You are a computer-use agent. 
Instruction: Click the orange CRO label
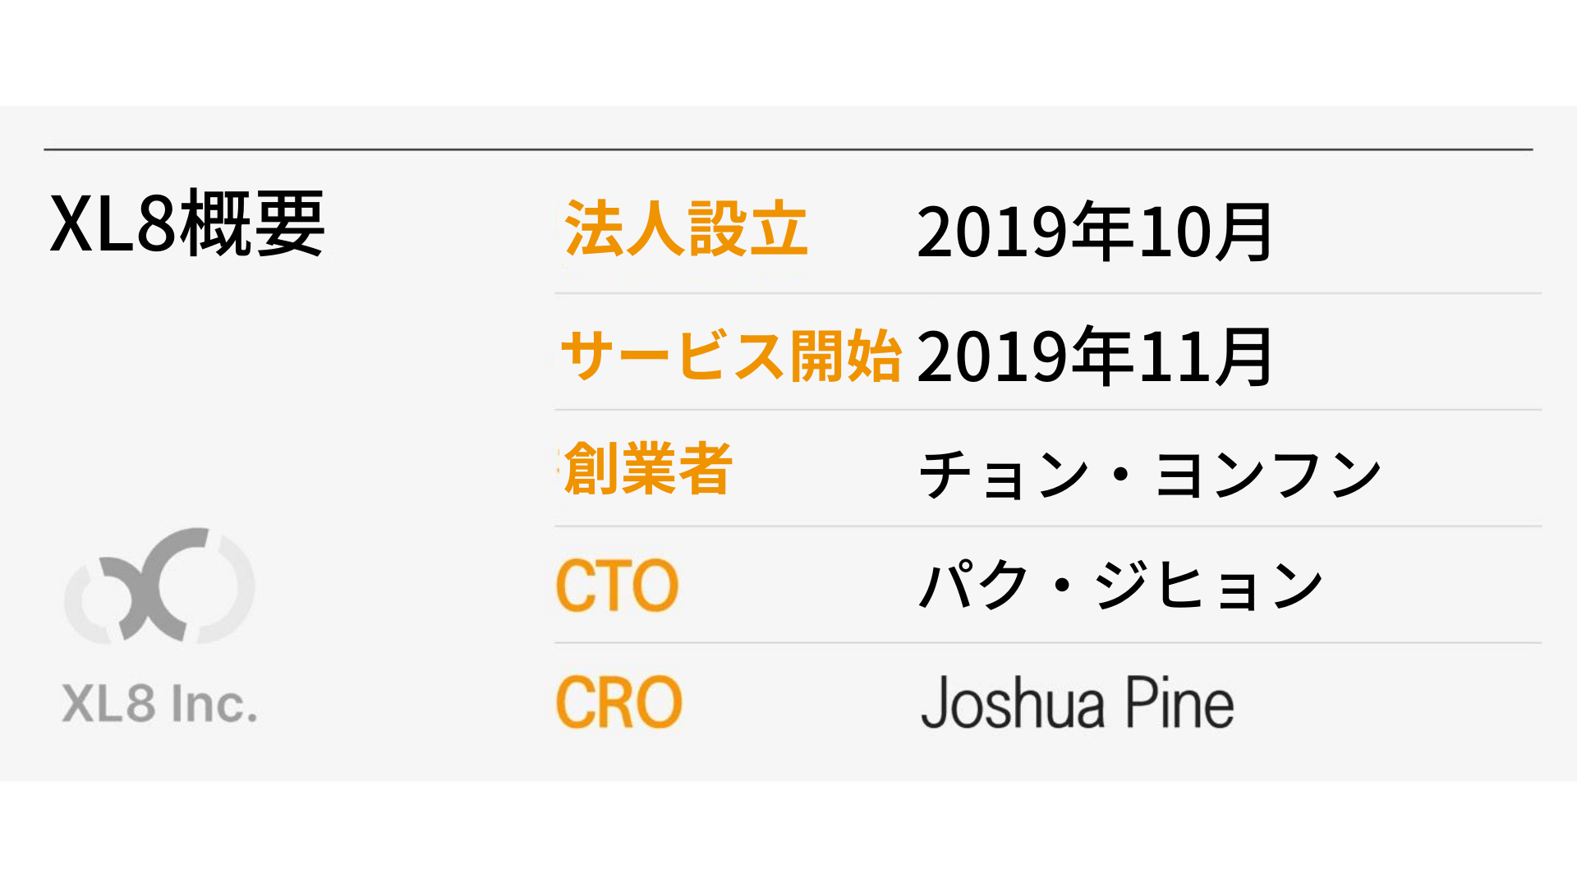(619, 703)
